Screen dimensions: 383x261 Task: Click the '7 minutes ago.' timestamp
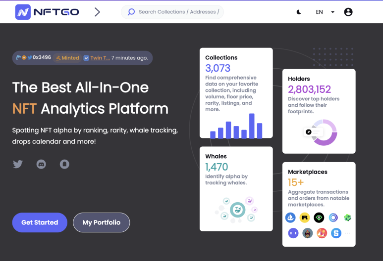130,58
